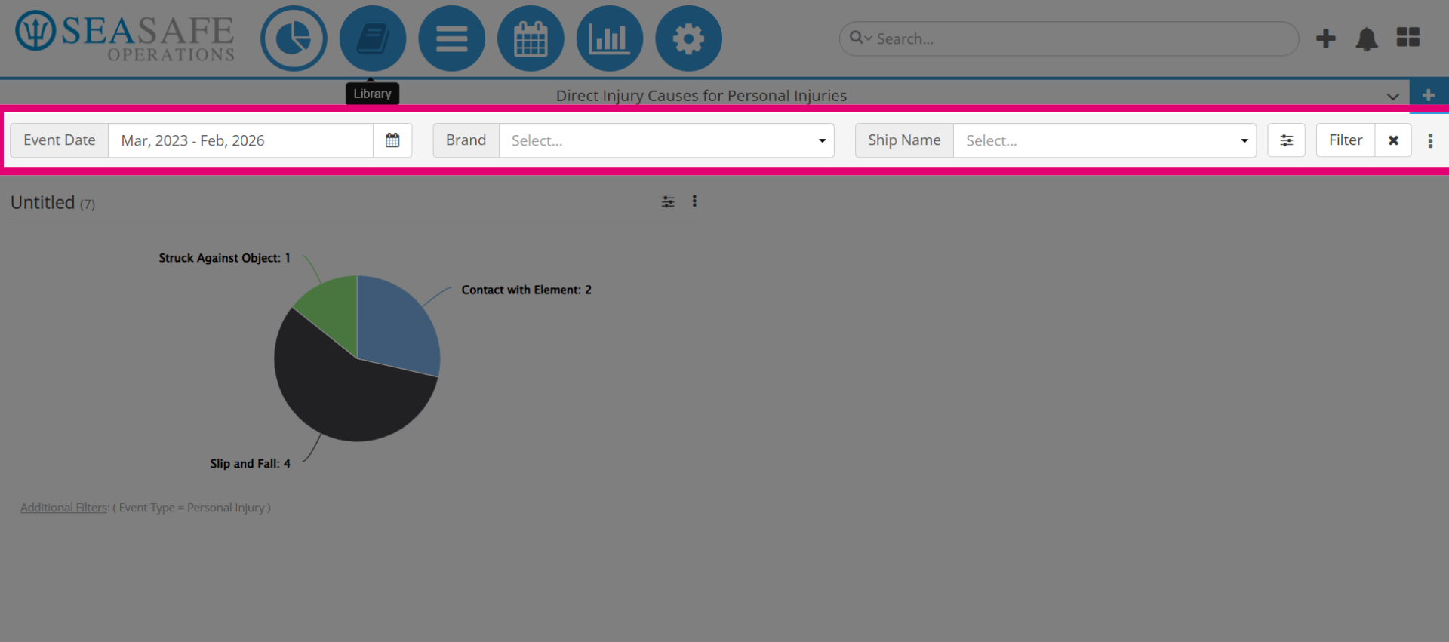Open the Library book icon
This screenshot has height=642, width=1449.
tap(373, 38)
